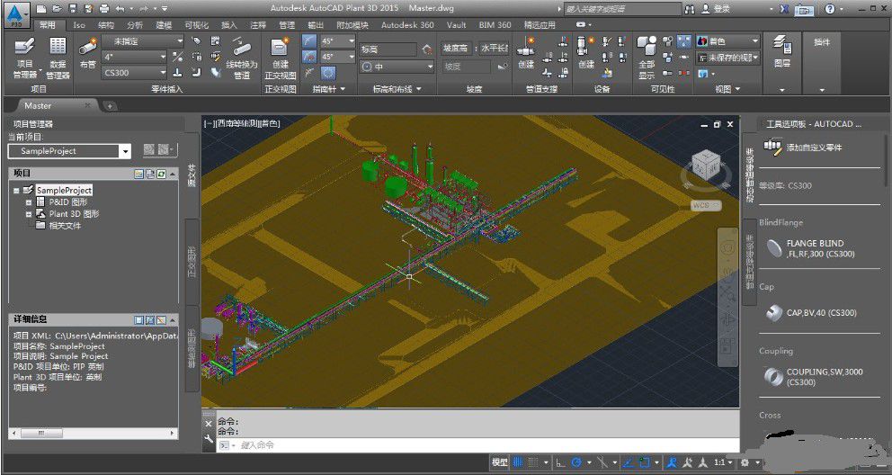Click 添加自定义零件 add custom part icon
Image resolution: width=892 pixels, height=475 pixels.
click(x=772, y=148)
